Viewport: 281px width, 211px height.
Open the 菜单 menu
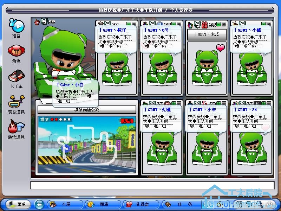coord(17,204)
